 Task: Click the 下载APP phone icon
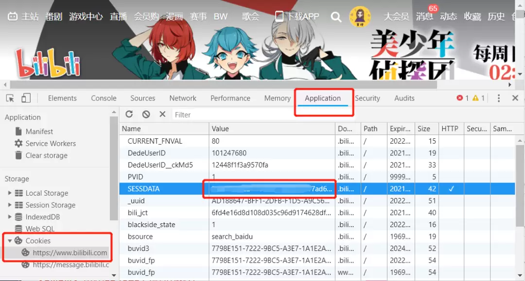pos(279,17)
